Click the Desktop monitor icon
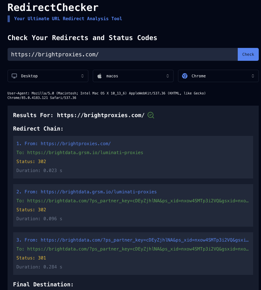This screenshot has height=290, width=261. pyautogui.click(x=14, y=76)
